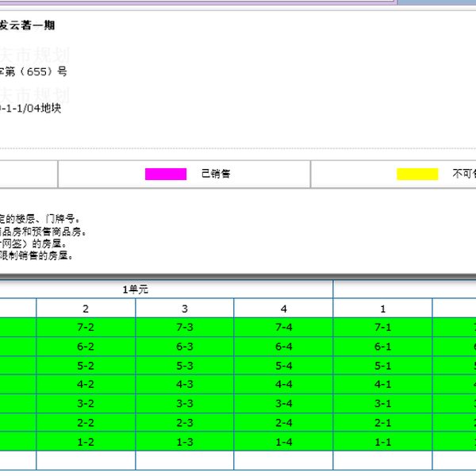This screenshot has height=476, width=476.
Task: Select room 6-4
Action: point(283,347)
